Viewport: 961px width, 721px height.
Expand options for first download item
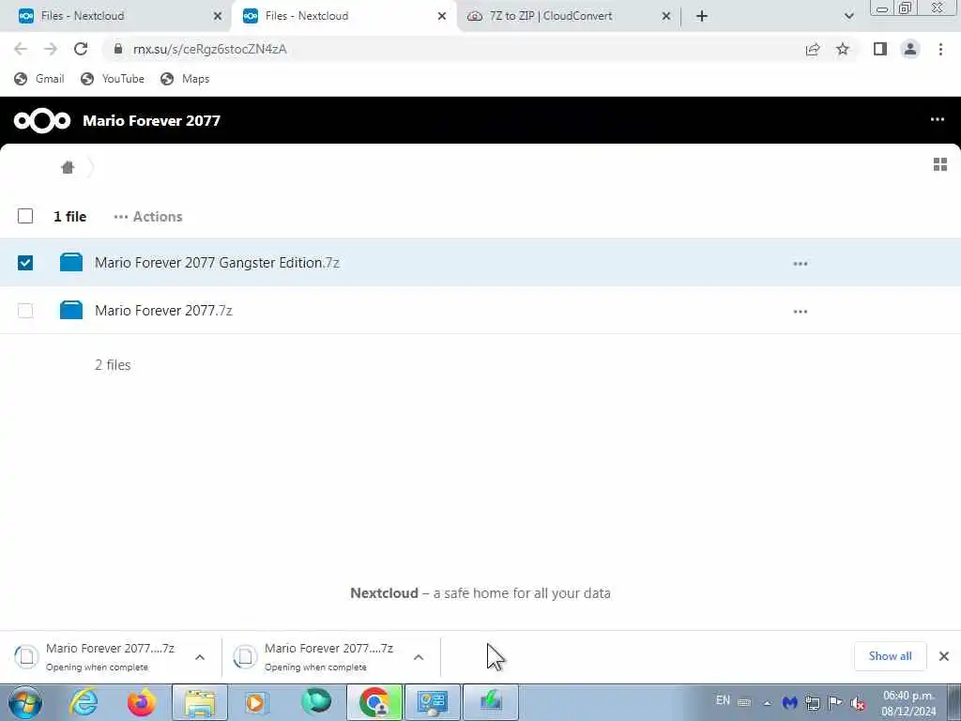coord(200,657)
